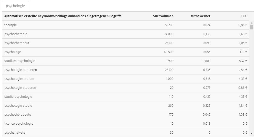Click the Keywordvorschläge column header
This screenshot has width=257, height=140.
[x=63, y=16]
